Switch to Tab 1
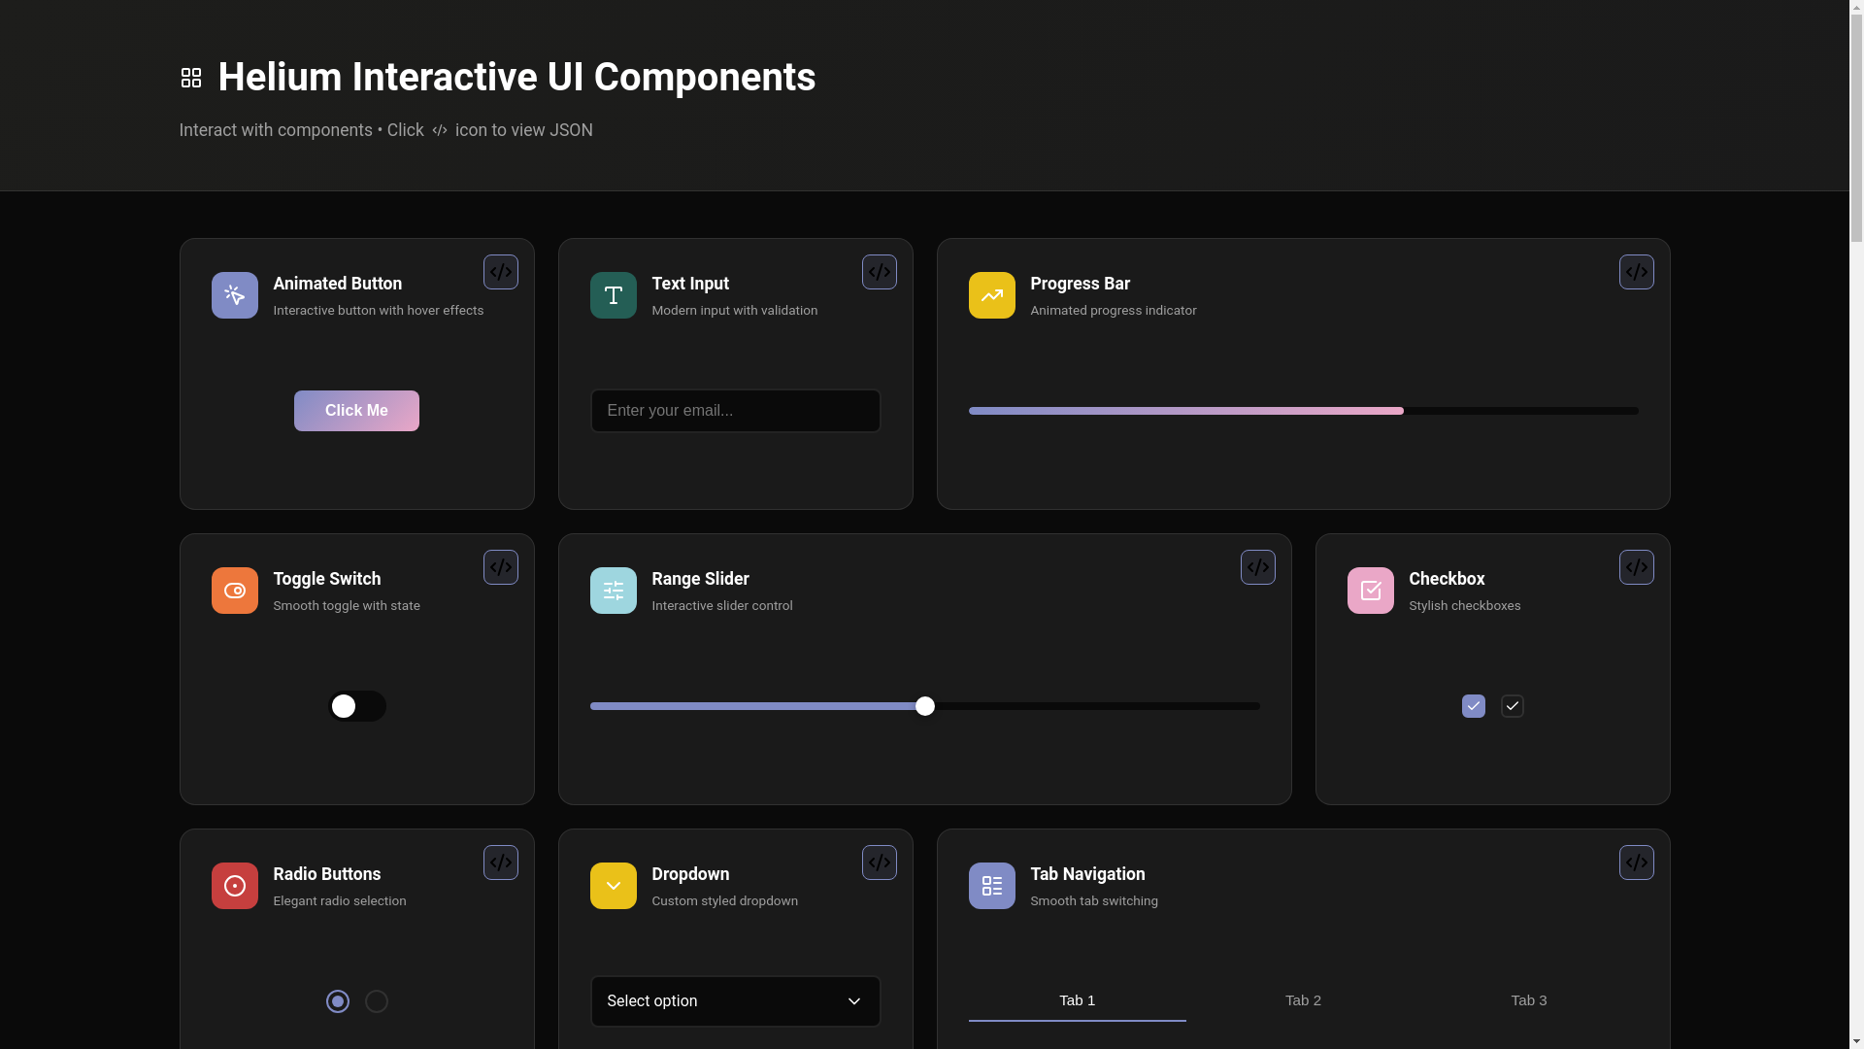Screen dimensions: 1864x1049 click(1078, 1000)
